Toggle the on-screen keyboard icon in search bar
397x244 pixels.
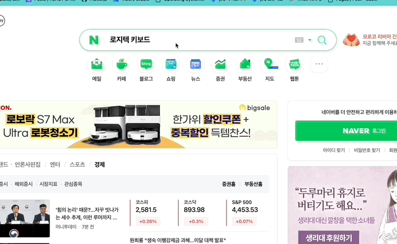pyautogui.click(x=299, y=40)
